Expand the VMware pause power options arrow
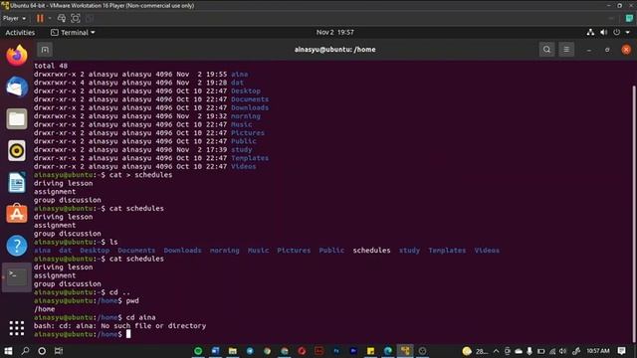 [x=50, y=18]
